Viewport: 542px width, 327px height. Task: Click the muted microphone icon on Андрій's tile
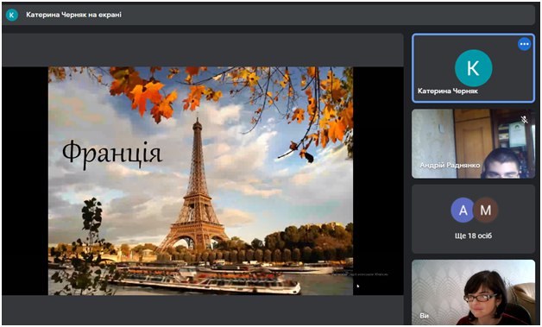click(525, 120)
